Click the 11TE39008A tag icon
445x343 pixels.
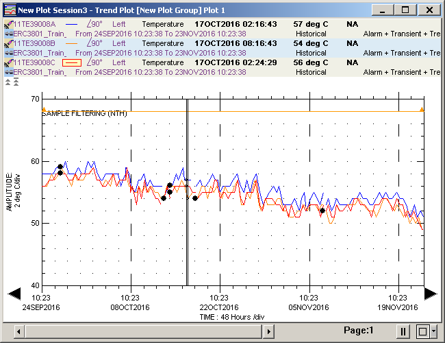tap(8, 24)
